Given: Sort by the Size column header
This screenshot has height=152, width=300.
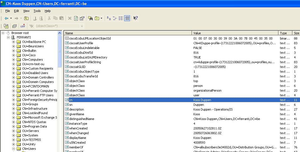Looking at the screenshot, I should (296, 33).
